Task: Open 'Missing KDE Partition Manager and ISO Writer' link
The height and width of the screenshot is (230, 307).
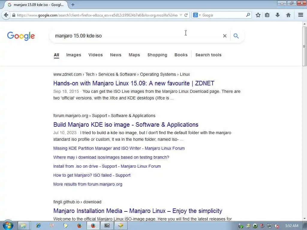Action: click(119, 148)
